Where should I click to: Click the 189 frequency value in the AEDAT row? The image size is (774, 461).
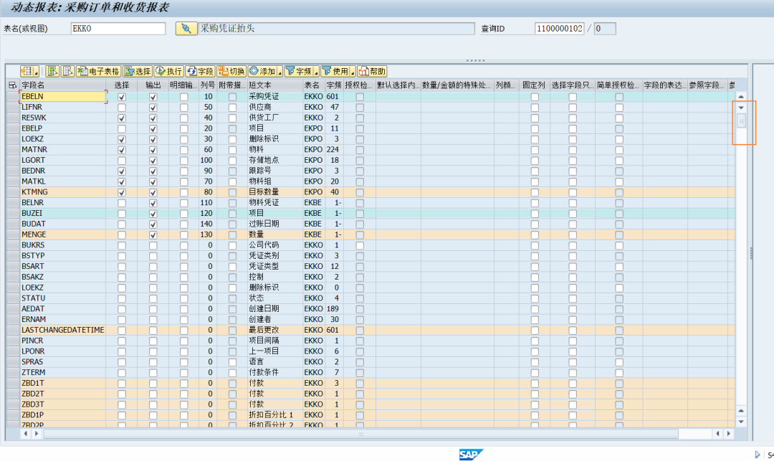point(333,309)
